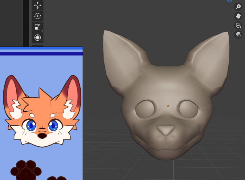Switch perspective/orthographic grid icon
This screenshot has width=245, height=180.
[x=238, y=35]
